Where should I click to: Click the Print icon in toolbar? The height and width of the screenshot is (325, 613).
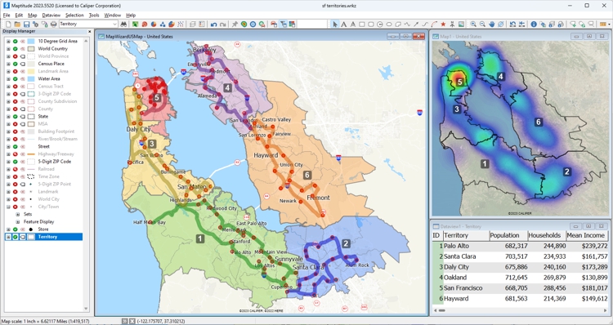tap(54, 24)
